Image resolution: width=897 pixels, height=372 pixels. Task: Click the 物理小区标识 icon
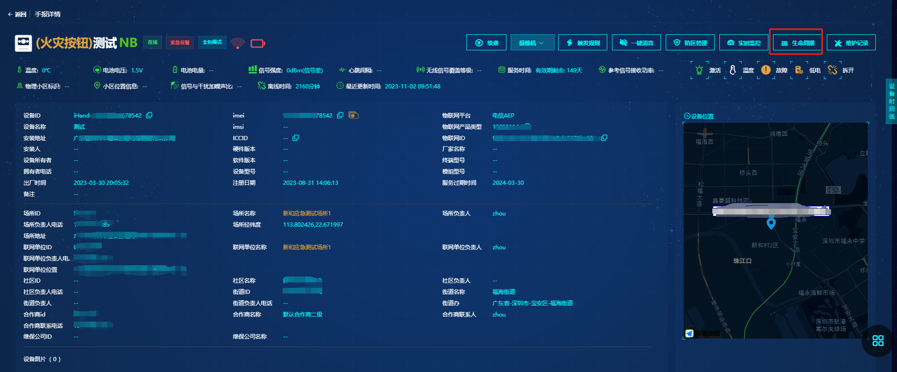pos(19,86)
